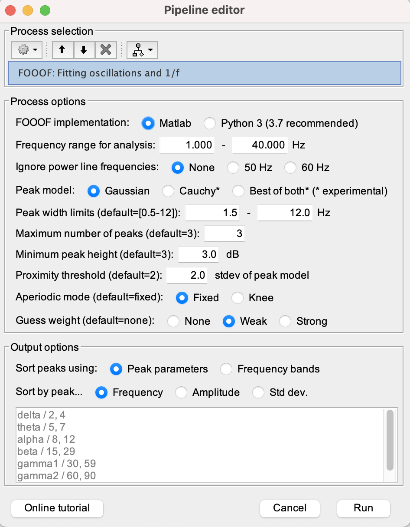Open the gear process selection menu
The height and width of the screenshot is (527, 410).
tap(27, 50)
